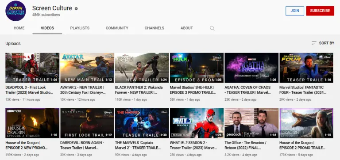This screenshot has height=160, width=340.
Task: Open the What If Season 2 thumbnail
Action: (x=197, y=123)
